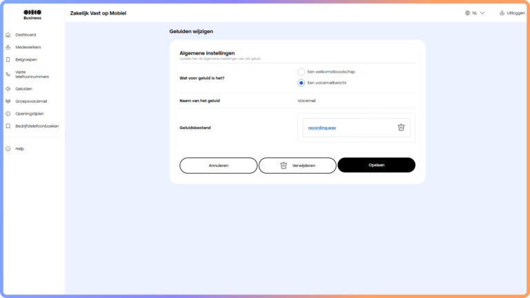Screen dimensions: 530x298
Task: Click the trash icon inside the Verwijderen button
Action: (284, 166)
